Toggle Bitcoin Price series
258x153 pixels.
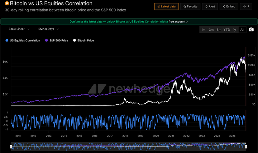coord(83,40)
